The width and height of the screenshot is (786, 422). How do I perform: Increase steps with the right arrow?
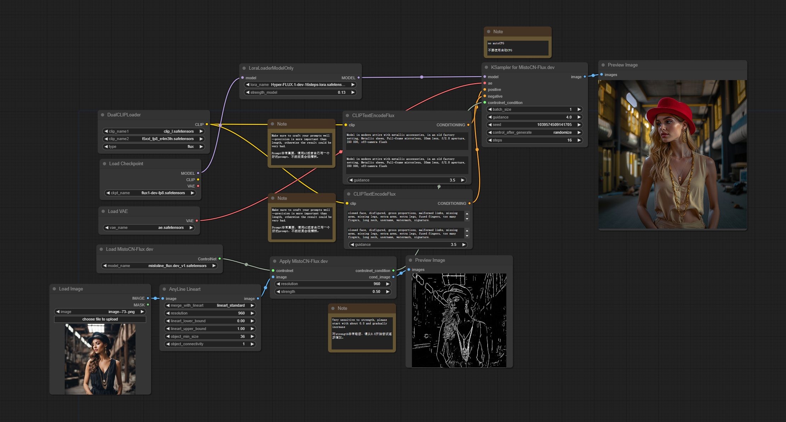pos(579,140)
